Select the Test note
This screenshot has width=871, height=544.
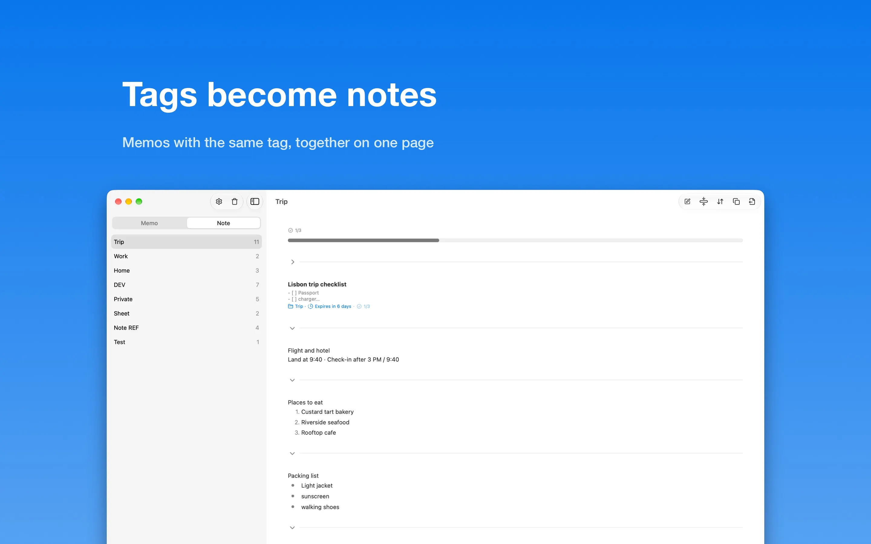[x=186, y=342]
